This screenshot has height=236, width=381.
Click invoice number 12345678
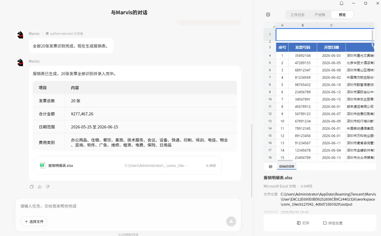(x=303, y=150)
